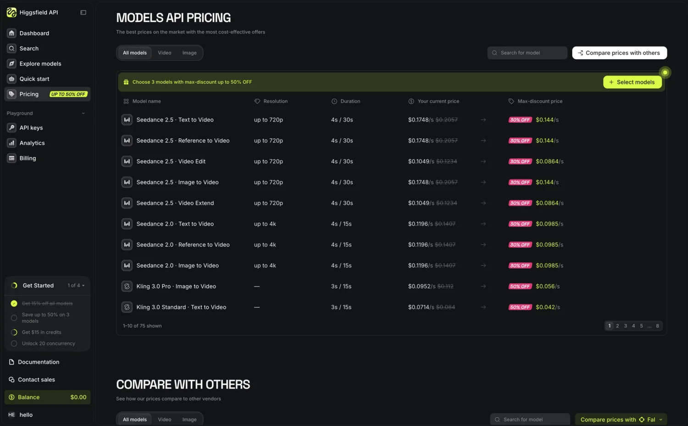Click the $0.042/s max-discount price
Screen dimensions: 688x426
click(548, 307)
